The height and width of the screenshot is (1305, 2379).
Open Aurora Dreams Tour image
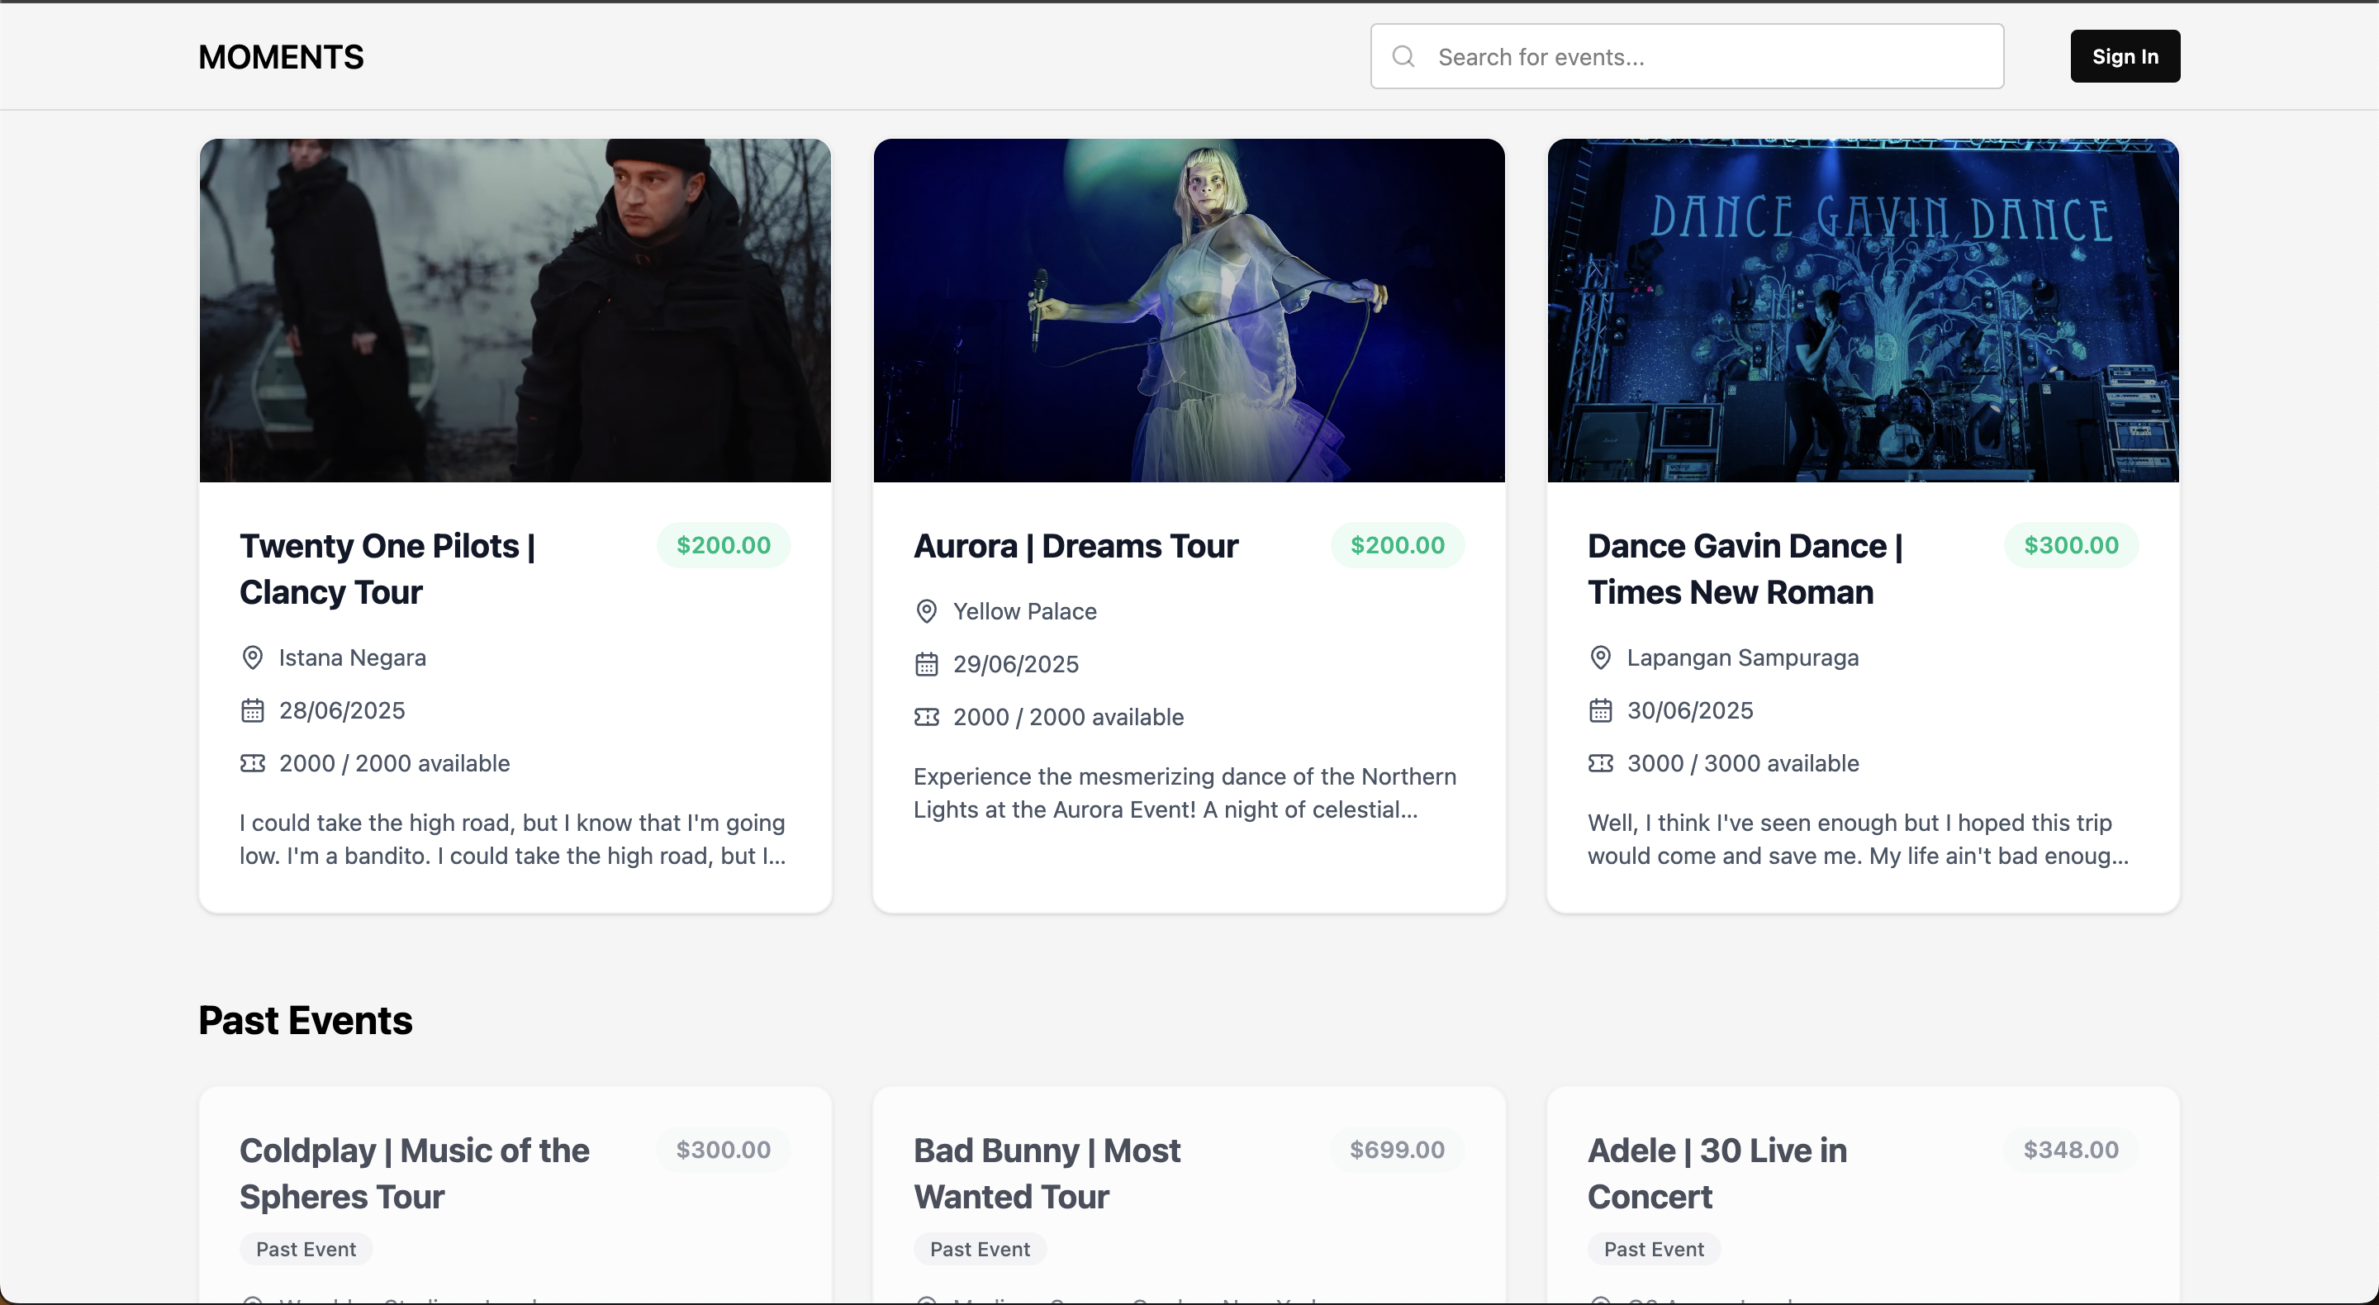(x=1189, y=311)
